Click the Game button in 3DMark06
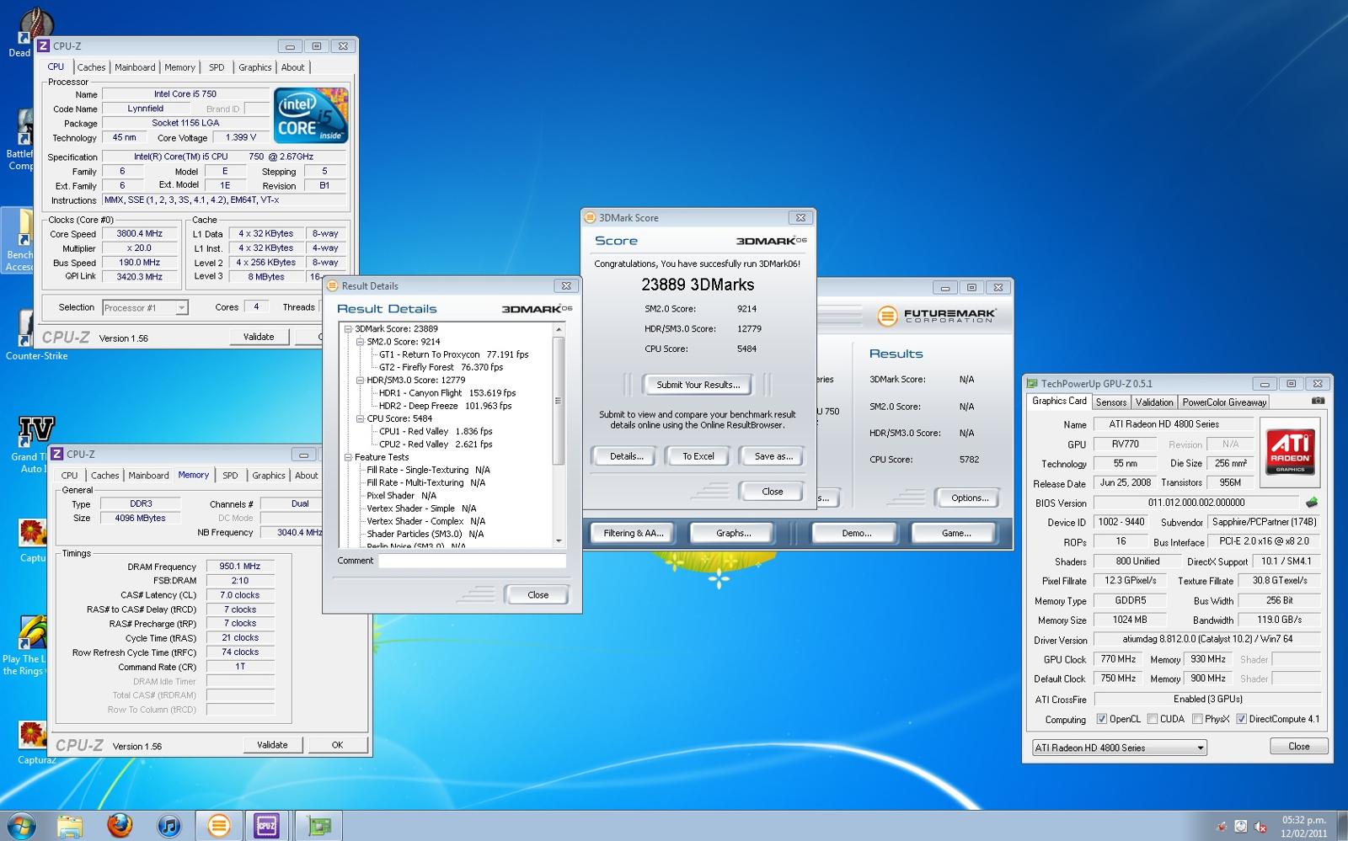This screenshot has width=1348, height=841. pos(956,533)
